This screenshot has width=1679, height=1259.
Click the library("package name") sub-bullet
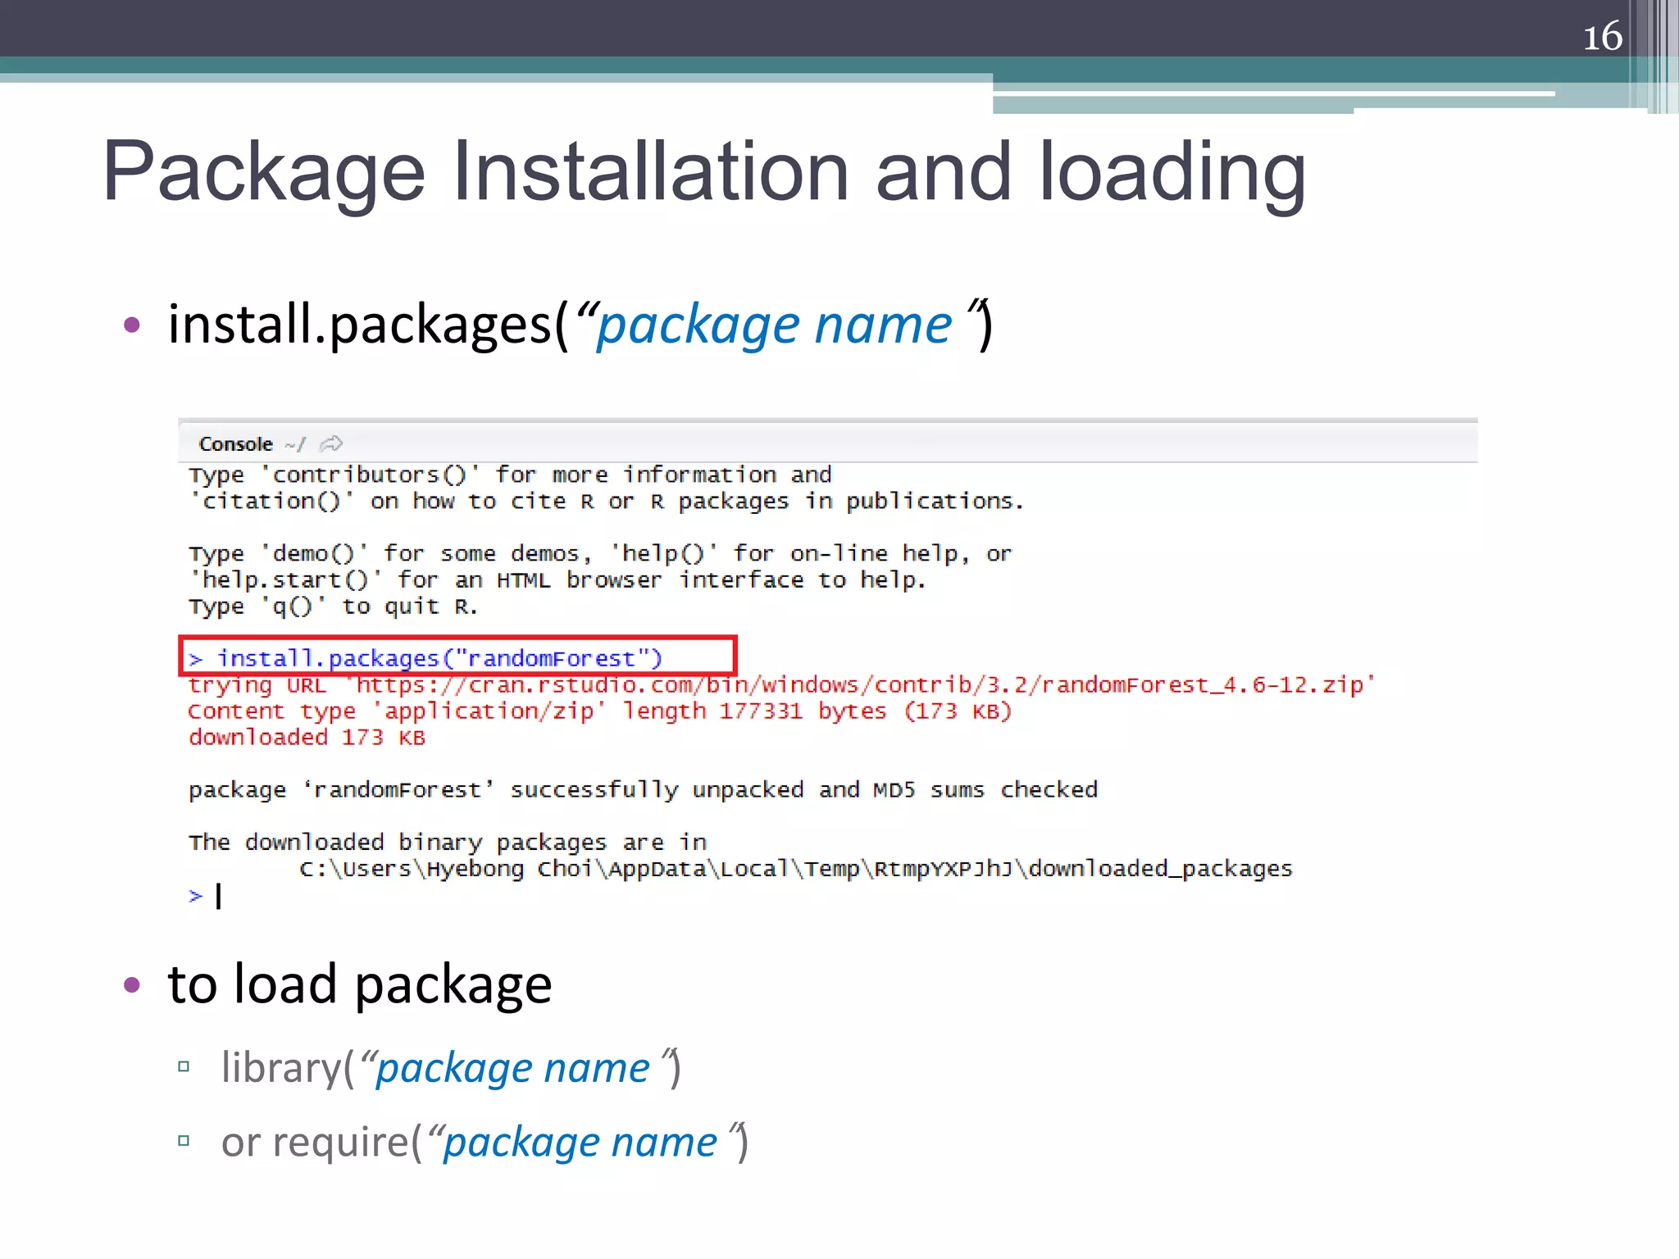pos(451,1068)
